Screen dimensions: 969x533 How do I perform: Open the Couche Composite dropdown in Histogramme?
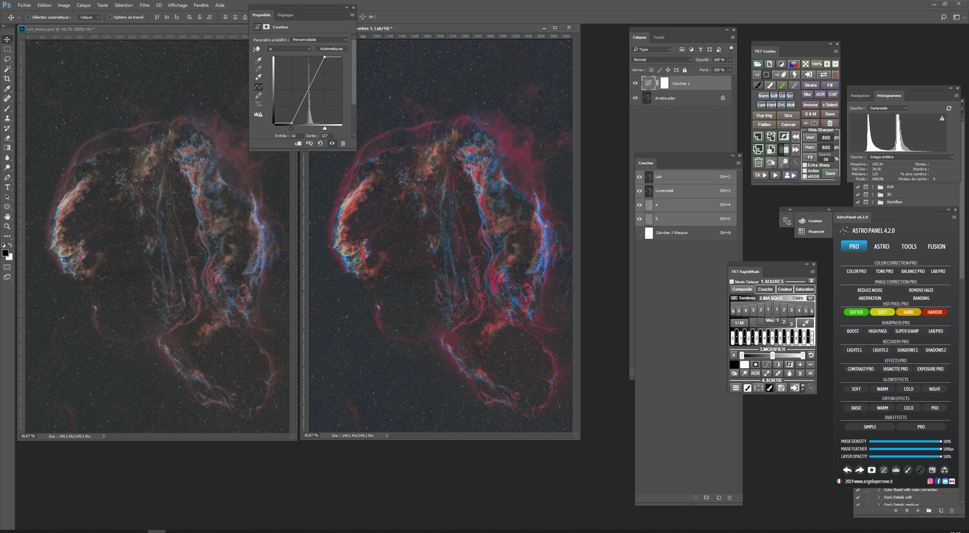[x=888, y=108]
